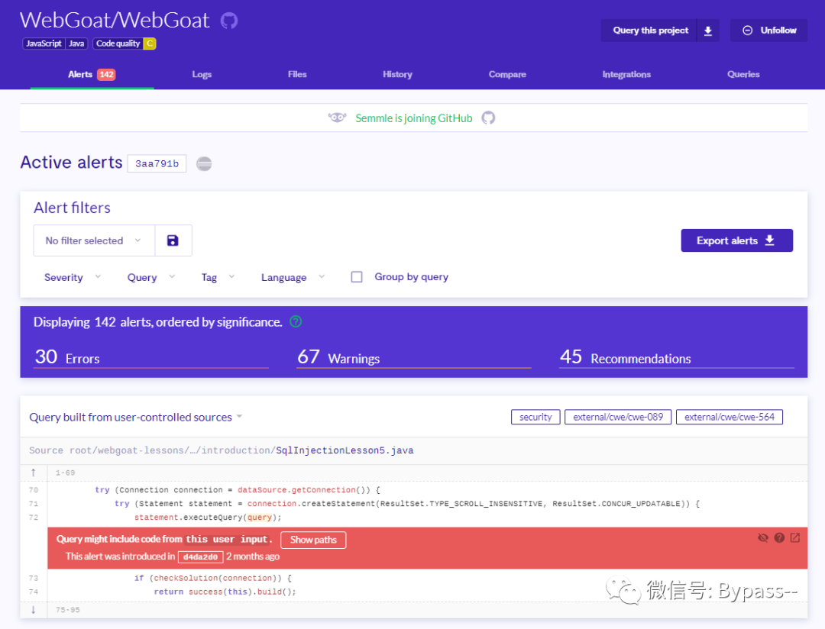Click the 142 alerts count badge
This screenshot has height=629, width=825.
(106, 75)
